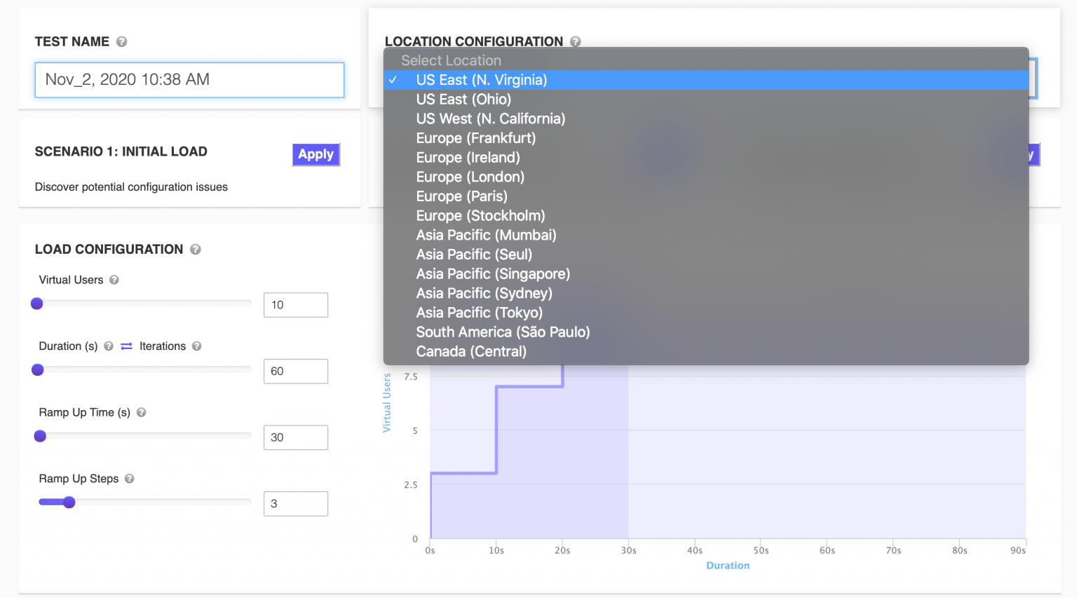
Task: Apply Scenario 1 Initial Load
Action: [316, 154]
